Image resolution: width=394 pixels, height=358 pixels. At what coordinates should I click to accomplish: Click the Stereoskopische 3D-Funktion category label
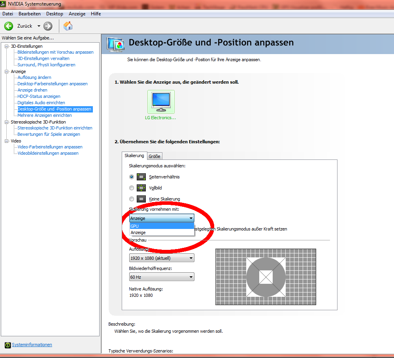click(38, 122)
